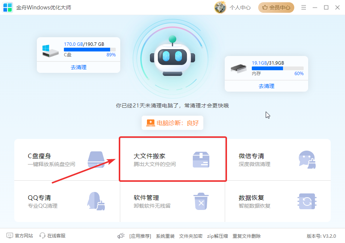Open 重复文件删除 recommended app
The height and width of the screenshot is (243, 345).
click(x=247, y=236)
